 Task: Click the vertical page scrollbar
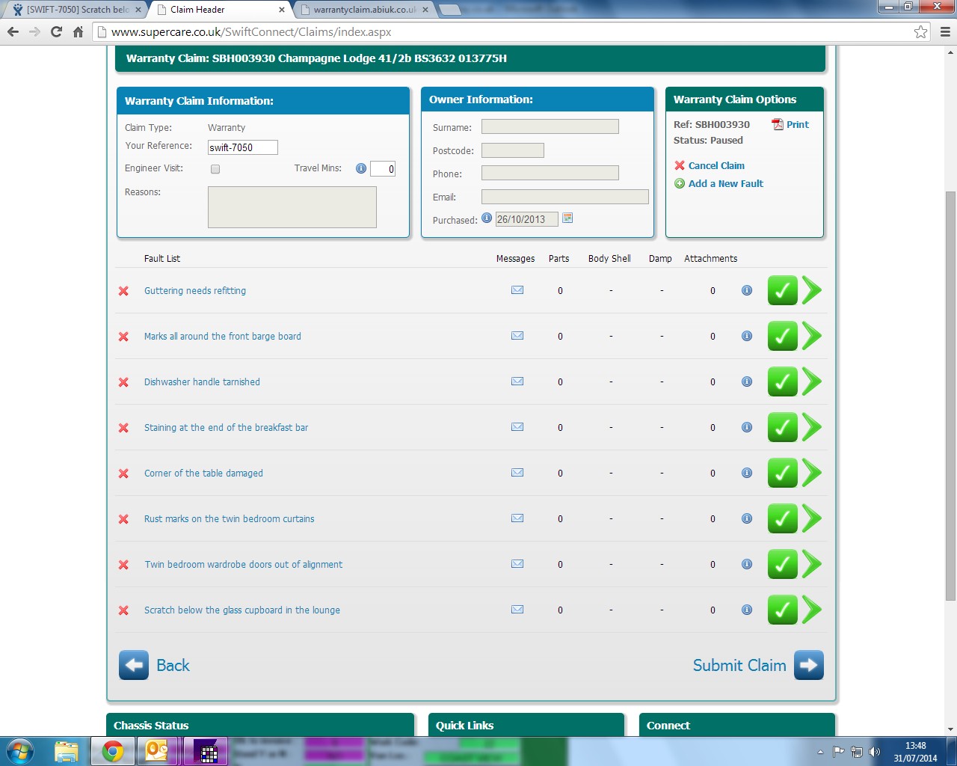click(950, 396)
